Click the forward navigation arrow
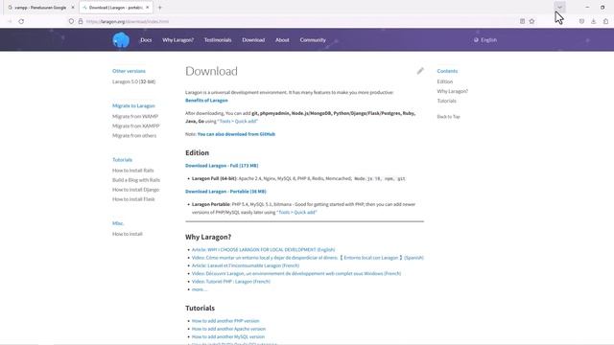 pyautogui.click(x=10, y=21)
